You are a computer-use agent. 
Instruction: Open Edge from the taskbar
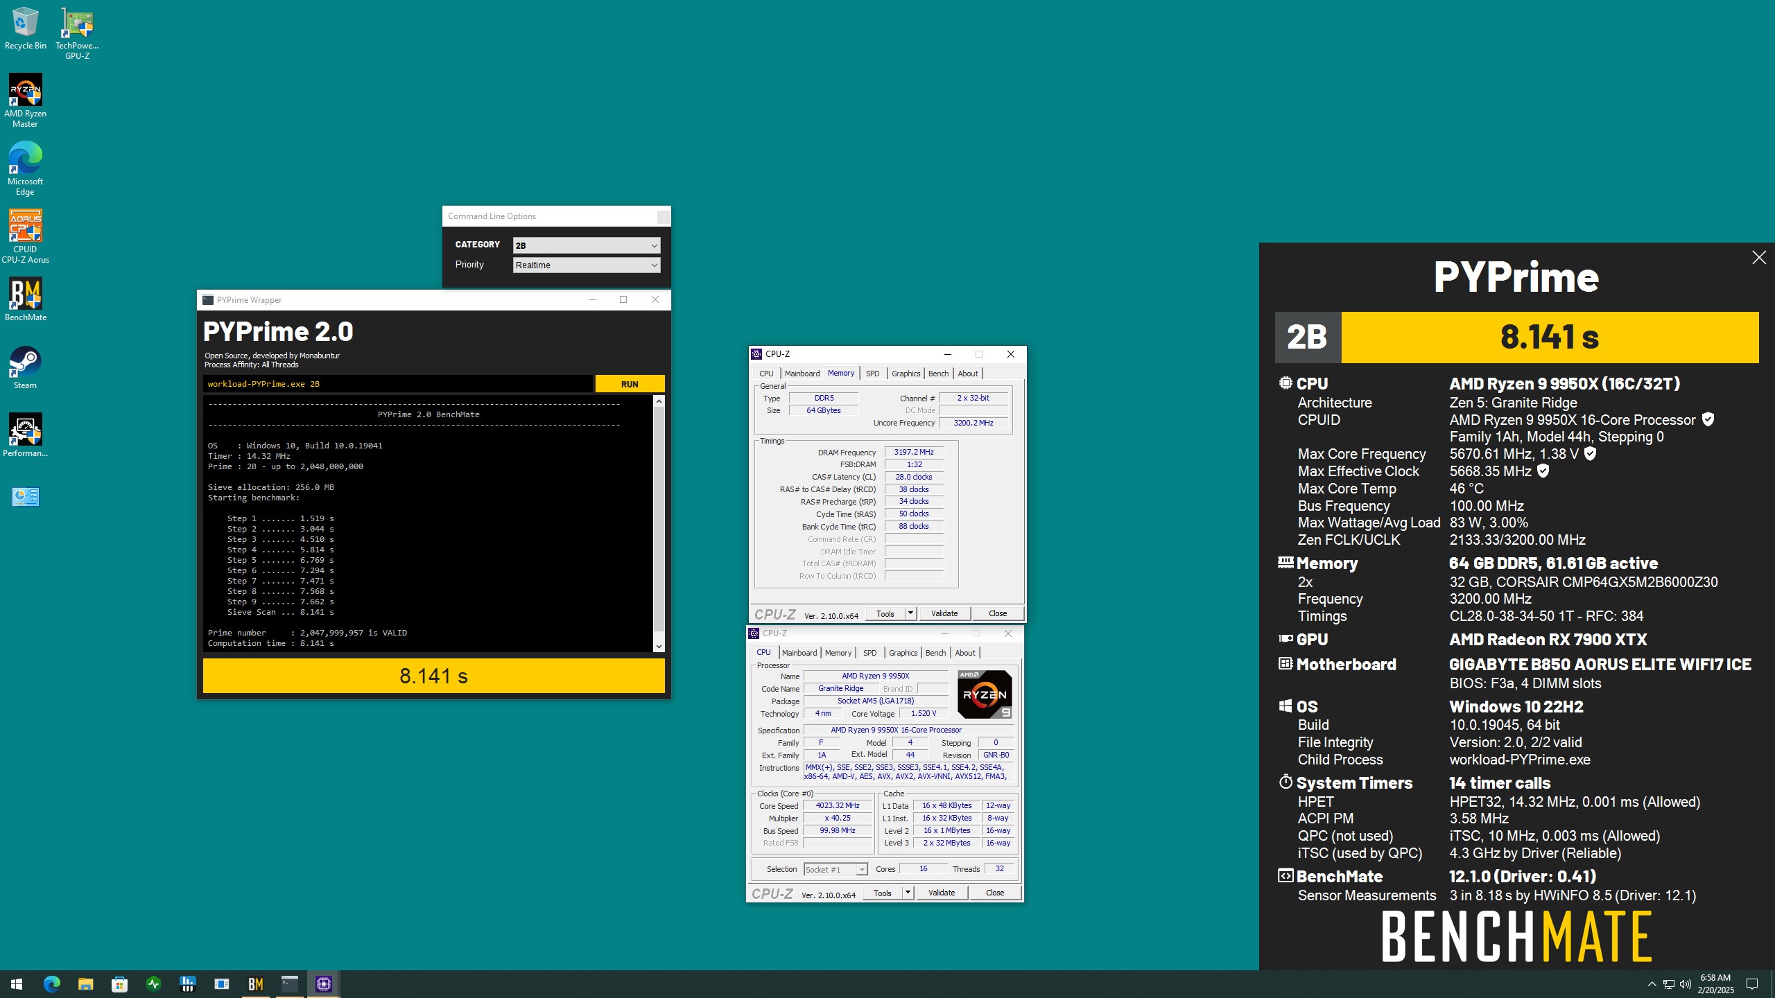[51, 983]
